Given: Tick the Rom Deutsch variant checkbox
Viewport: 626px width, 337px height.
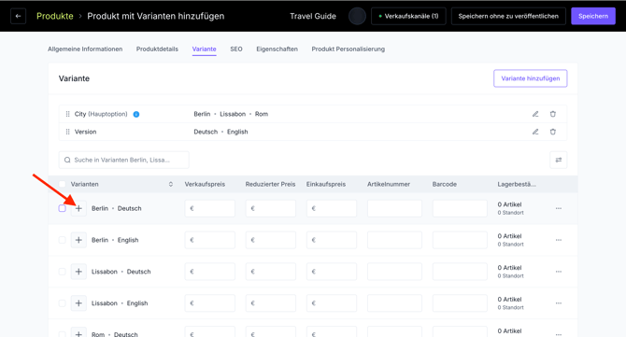Looking at the screenshot, I should [x=62, y=334].
